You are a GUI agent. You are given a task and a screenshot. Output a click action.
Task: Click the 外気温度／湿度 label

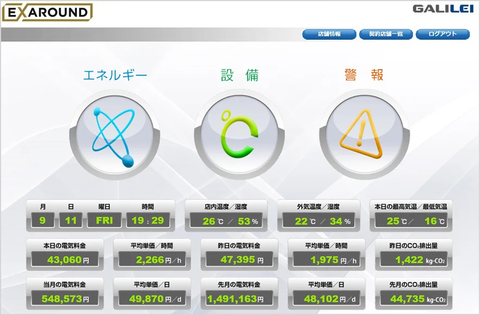[318, 206]
